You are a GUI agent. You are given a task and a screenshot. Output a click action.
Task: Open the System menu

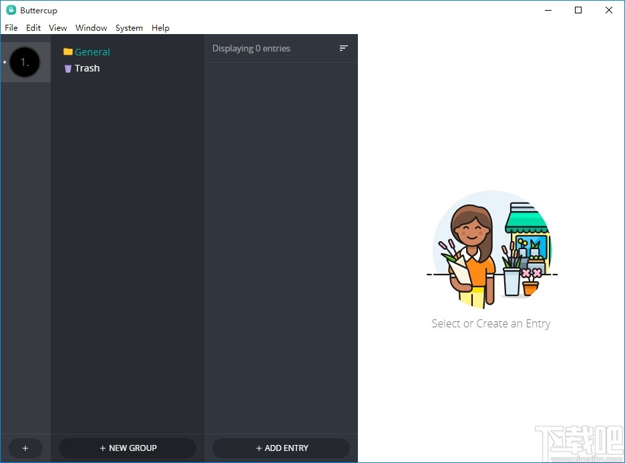point(129,28)
